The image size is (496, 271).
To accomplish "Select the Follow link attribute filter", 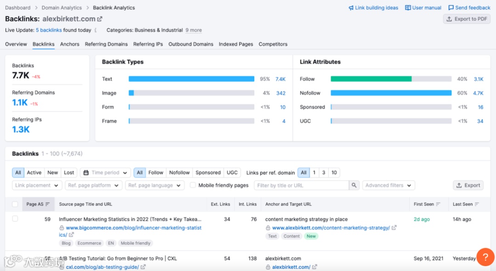I will [156, 173].
